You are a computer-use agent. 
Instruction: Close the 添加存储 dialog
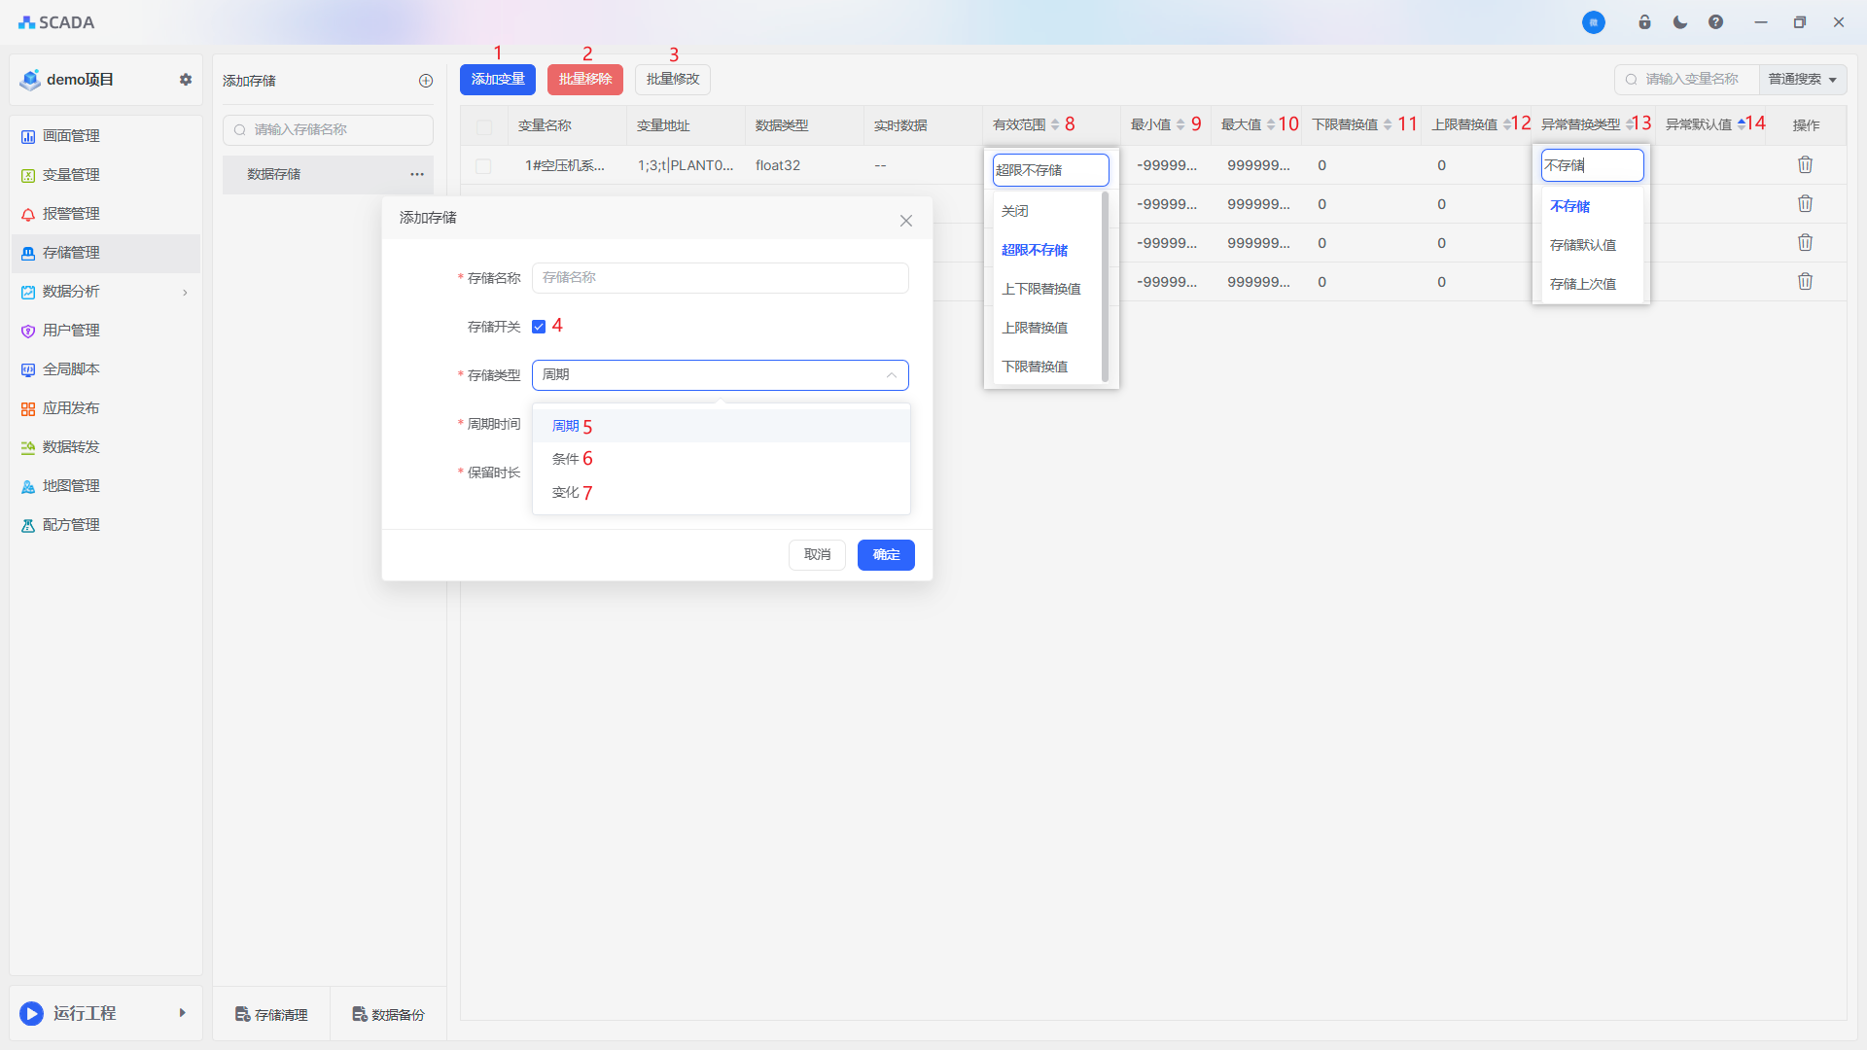coord(905,221)
